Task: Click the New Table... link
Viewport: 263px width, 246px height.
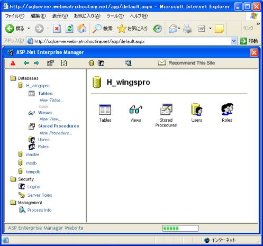Action: tap(52, 100)
